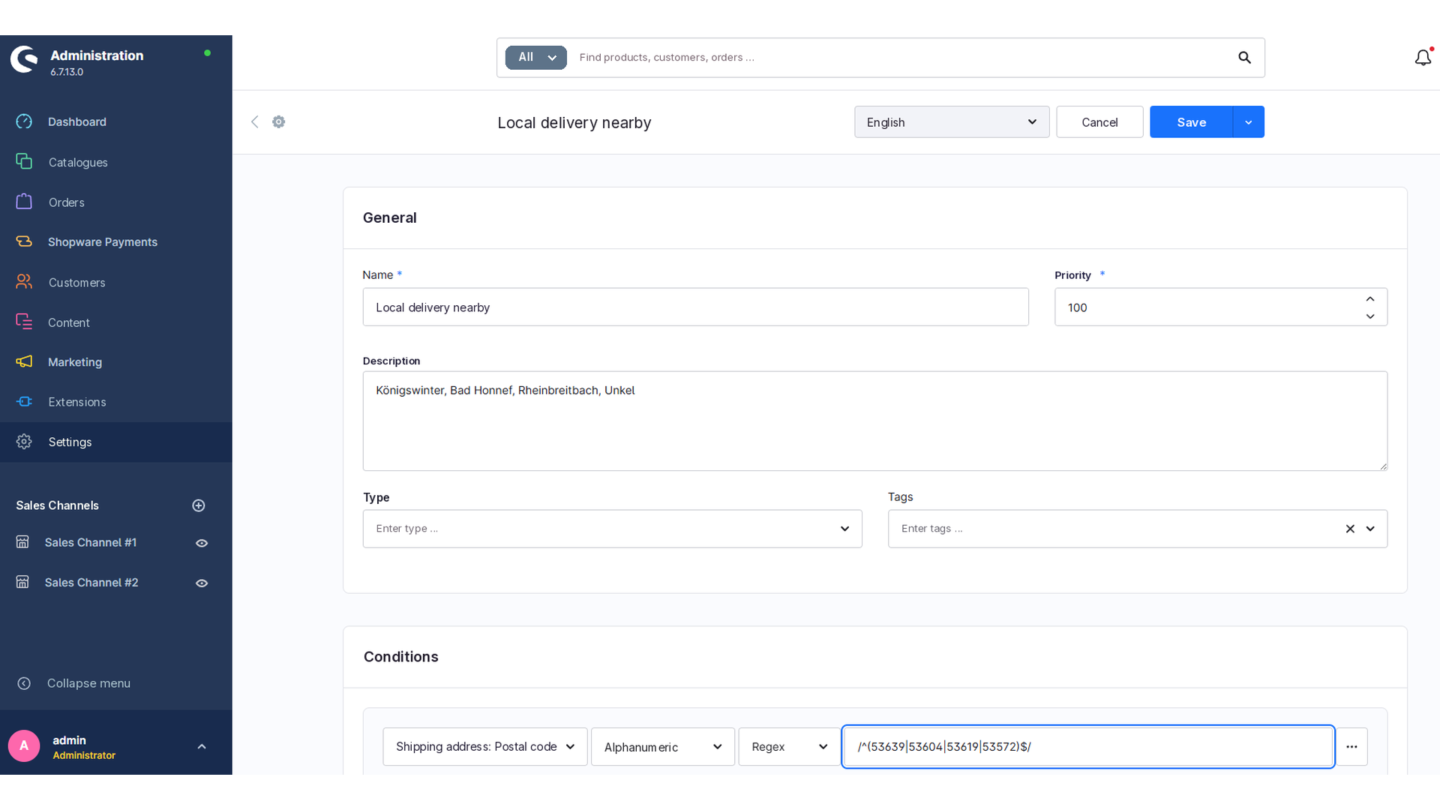Open rule settings gear icon

(x=279, y=121)
